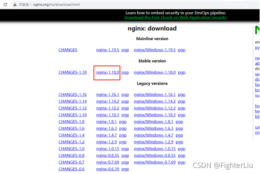
Task: Open pgp signature for nginx/Windows-1.18.0
Action: [182, 72]
